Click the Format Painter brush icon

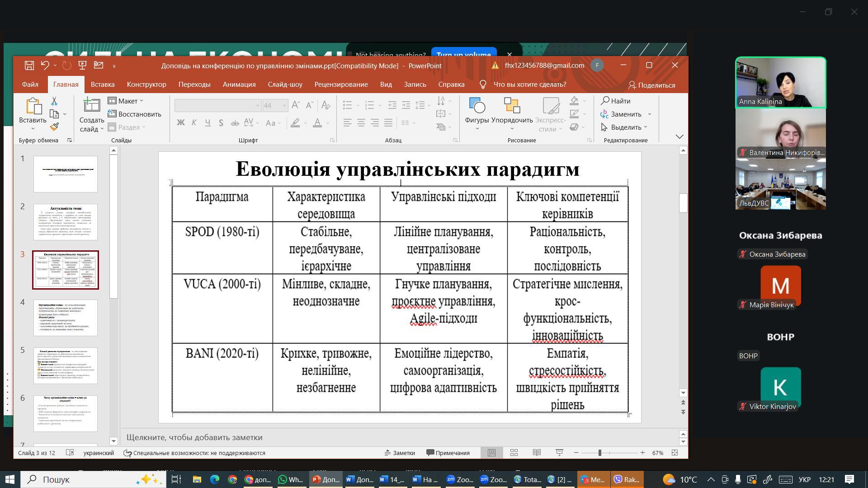[x=54, y=127]
